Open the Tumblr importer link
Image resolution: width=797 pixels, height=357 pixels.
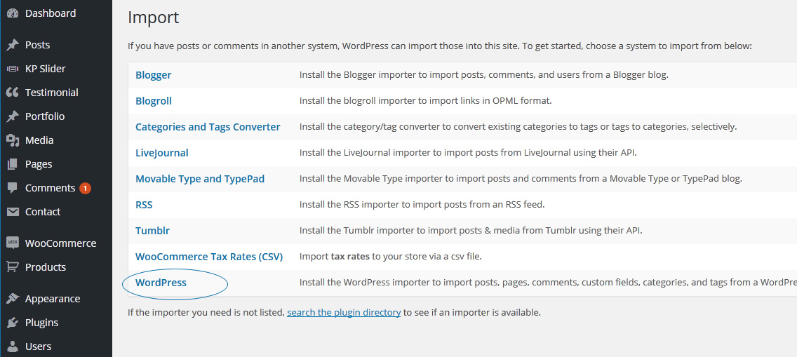(x=152, y=231)
